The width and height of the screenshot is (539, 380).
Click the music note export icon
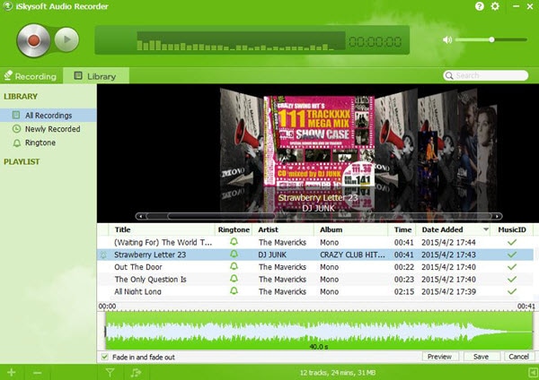tap(136, 373)
